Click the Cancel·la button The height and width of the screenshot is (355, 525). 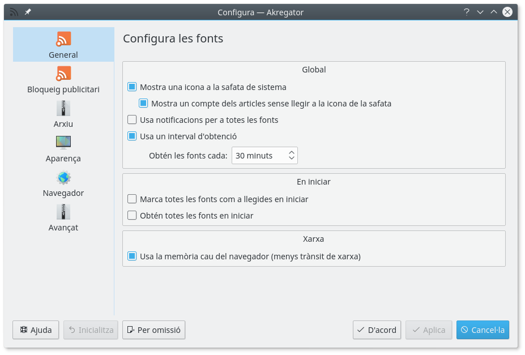483,330
